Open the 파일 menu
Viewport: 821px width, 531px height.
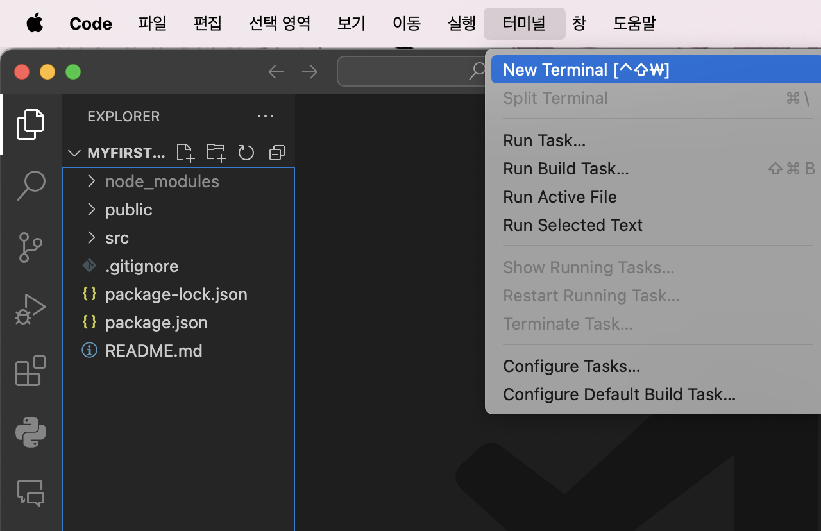pos(153,24)
